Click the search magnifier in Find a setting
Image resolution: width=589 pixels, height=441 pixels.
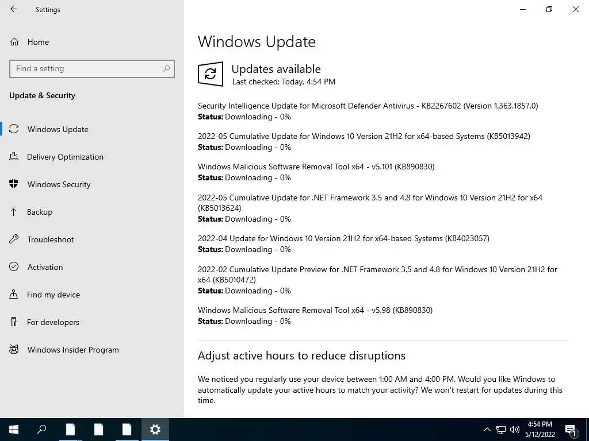click(x=166, y=69)
